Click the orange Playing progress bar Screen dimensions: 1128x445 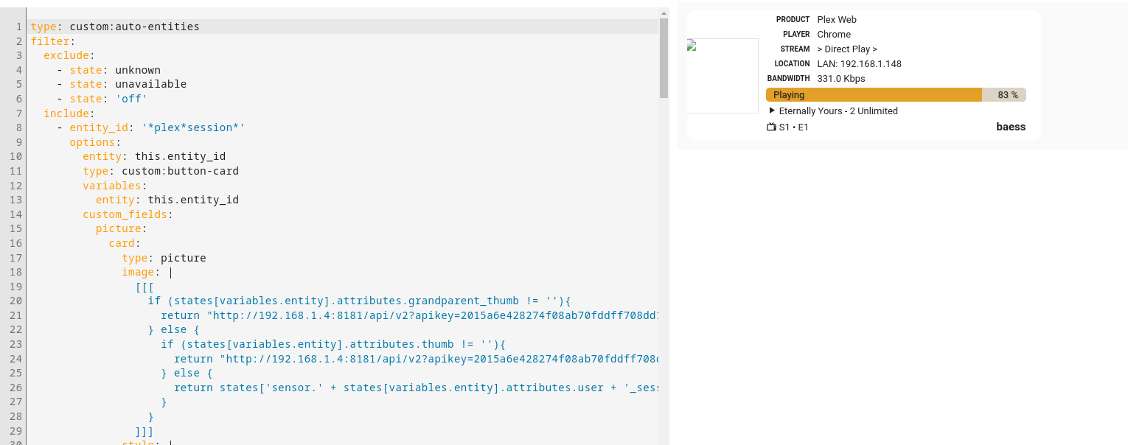[874, 95]
